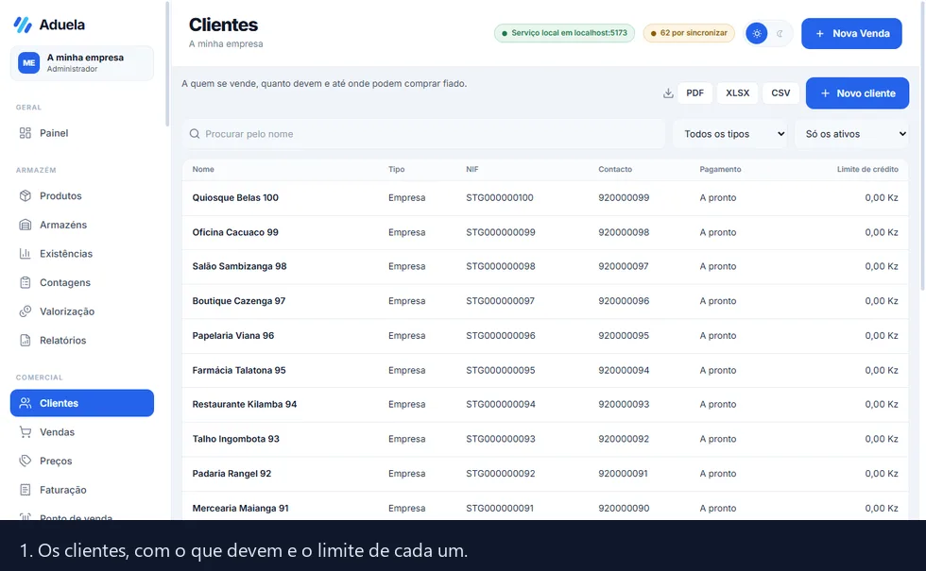Click the search magnifier icon
The width and height of the screenshot is (926, 571).
pos(195,134)
